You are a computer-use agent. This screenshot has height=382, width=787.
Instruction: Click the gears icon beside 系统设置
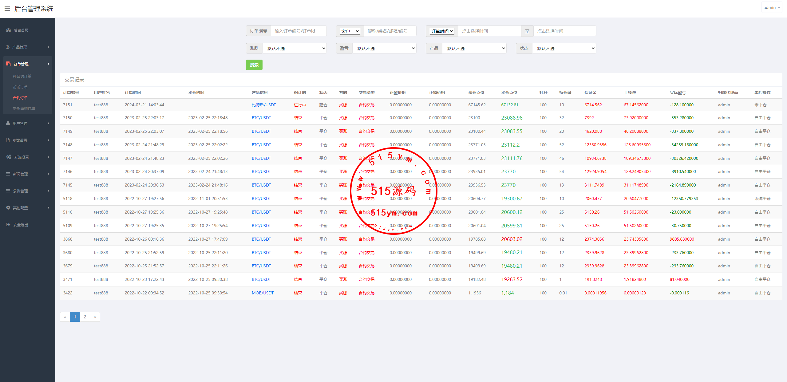[9, 157]
